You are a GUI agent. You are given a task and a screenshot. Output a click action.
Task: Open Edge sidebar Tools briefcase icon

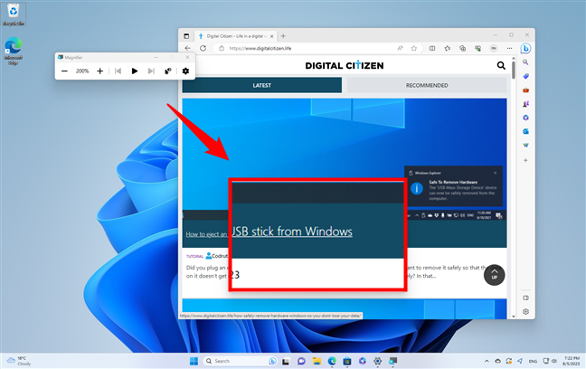tap(525, 90)
